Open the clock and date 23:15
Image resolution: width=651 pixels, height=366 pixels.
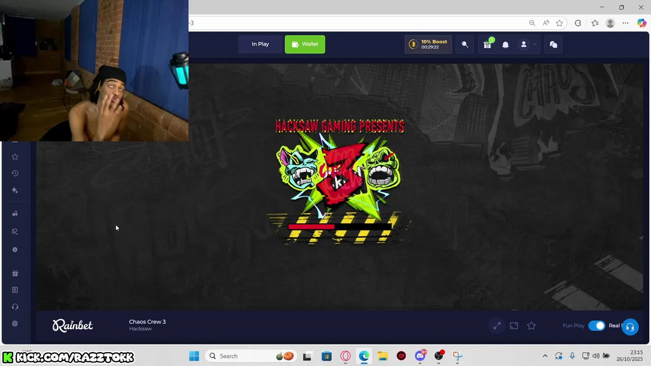click(630, 356)
